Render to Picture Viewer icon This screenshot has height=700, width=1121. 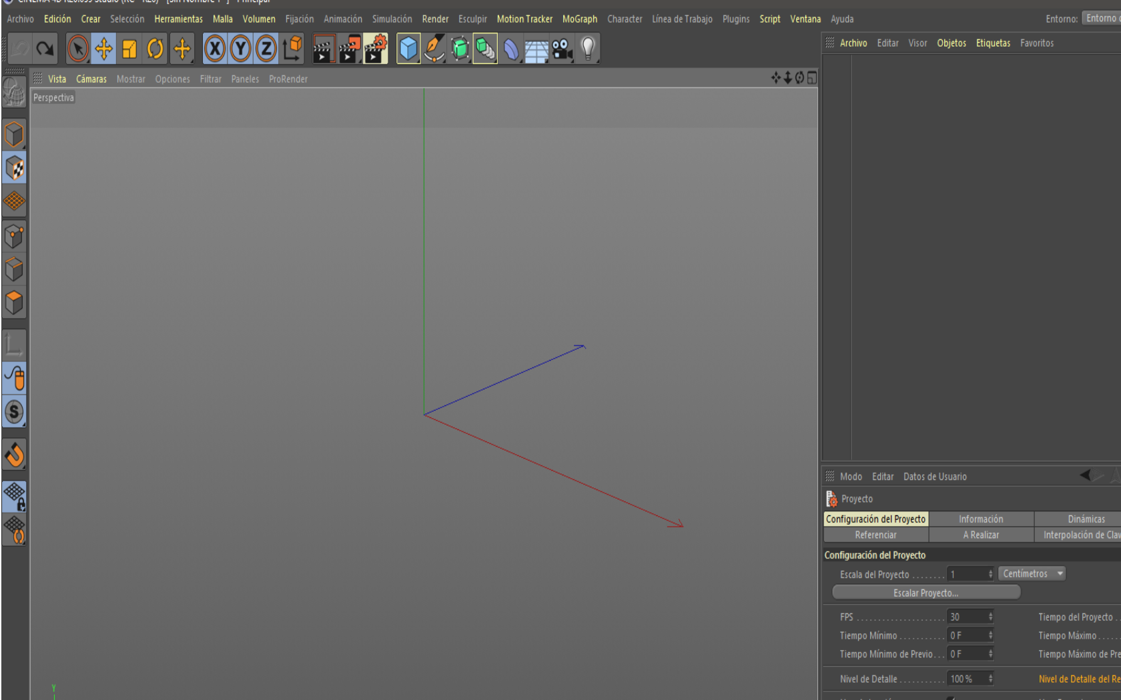tap(350, 49)
